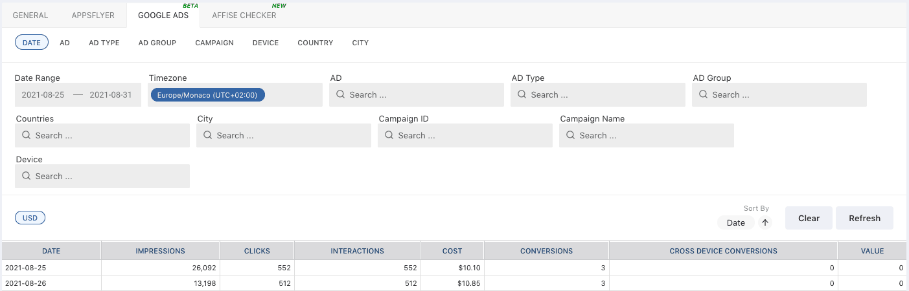Viewport: 909px width, 291px height.
Task: Toggle the USD currency pill
Action: pyautogui.click(x=30, y=218)
